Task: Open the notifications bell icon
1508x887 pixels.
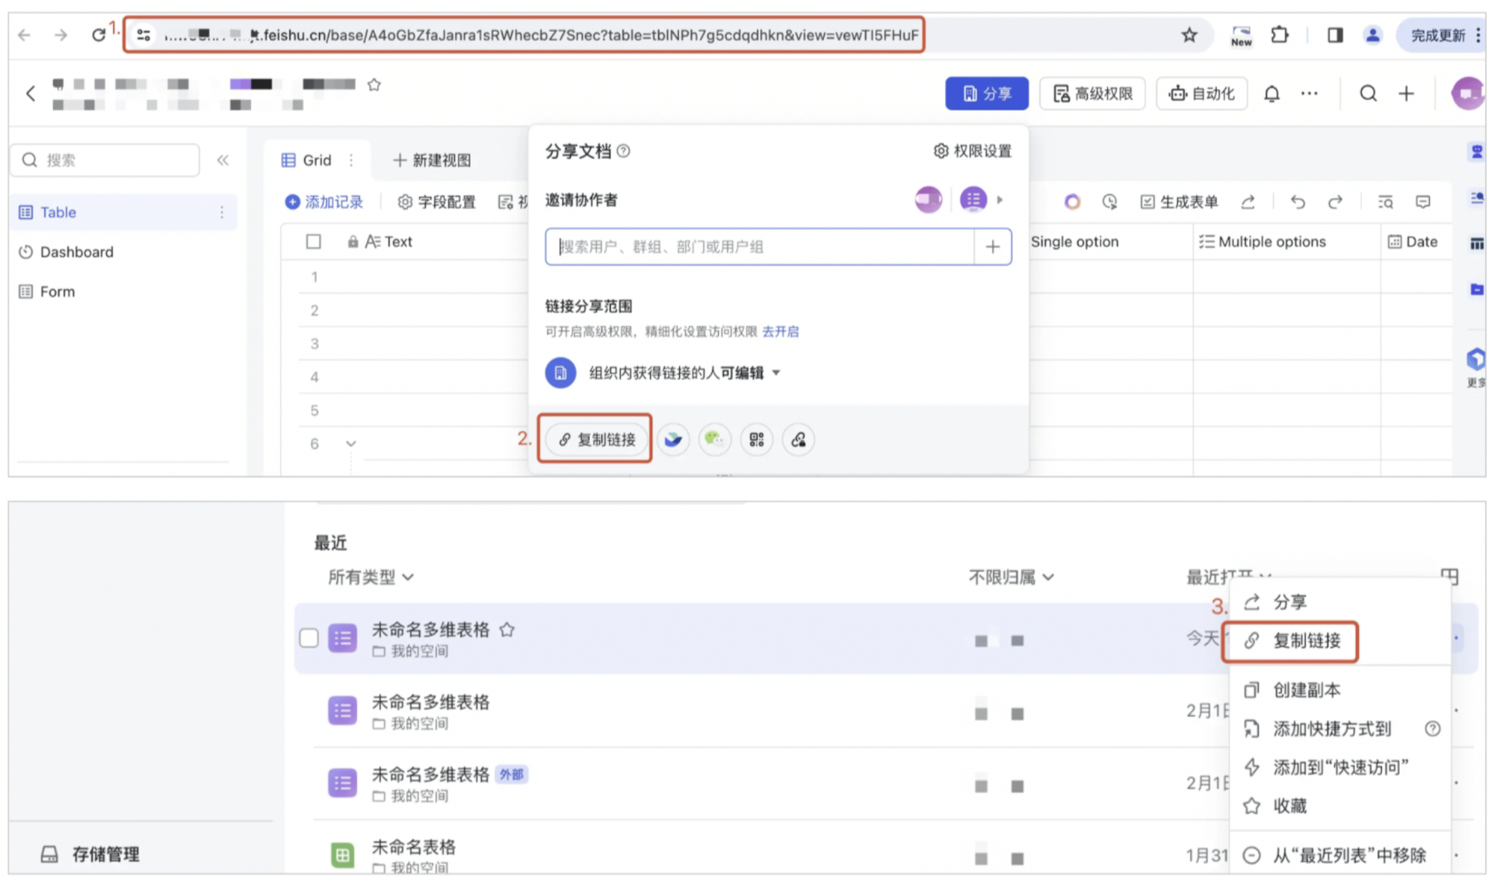Action: (x=1271, y=93)
